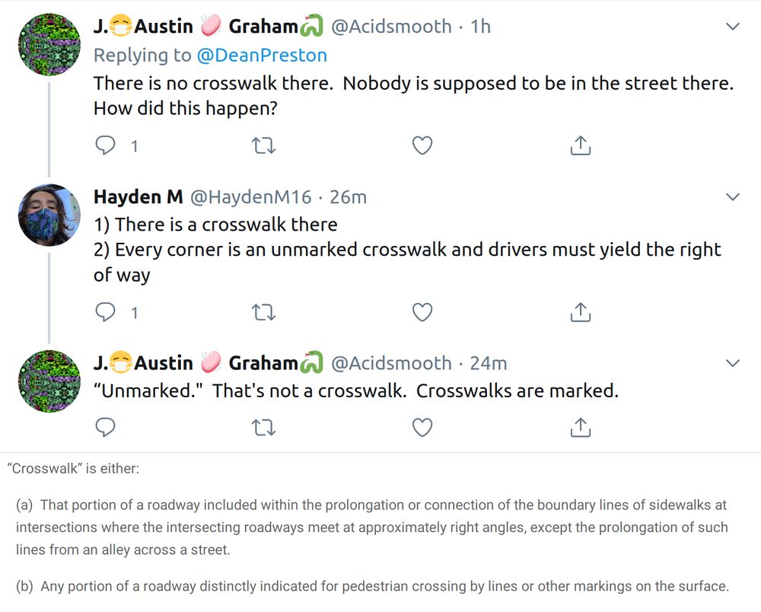Open the options menu on the first tweet

click(x=733, y=25)
